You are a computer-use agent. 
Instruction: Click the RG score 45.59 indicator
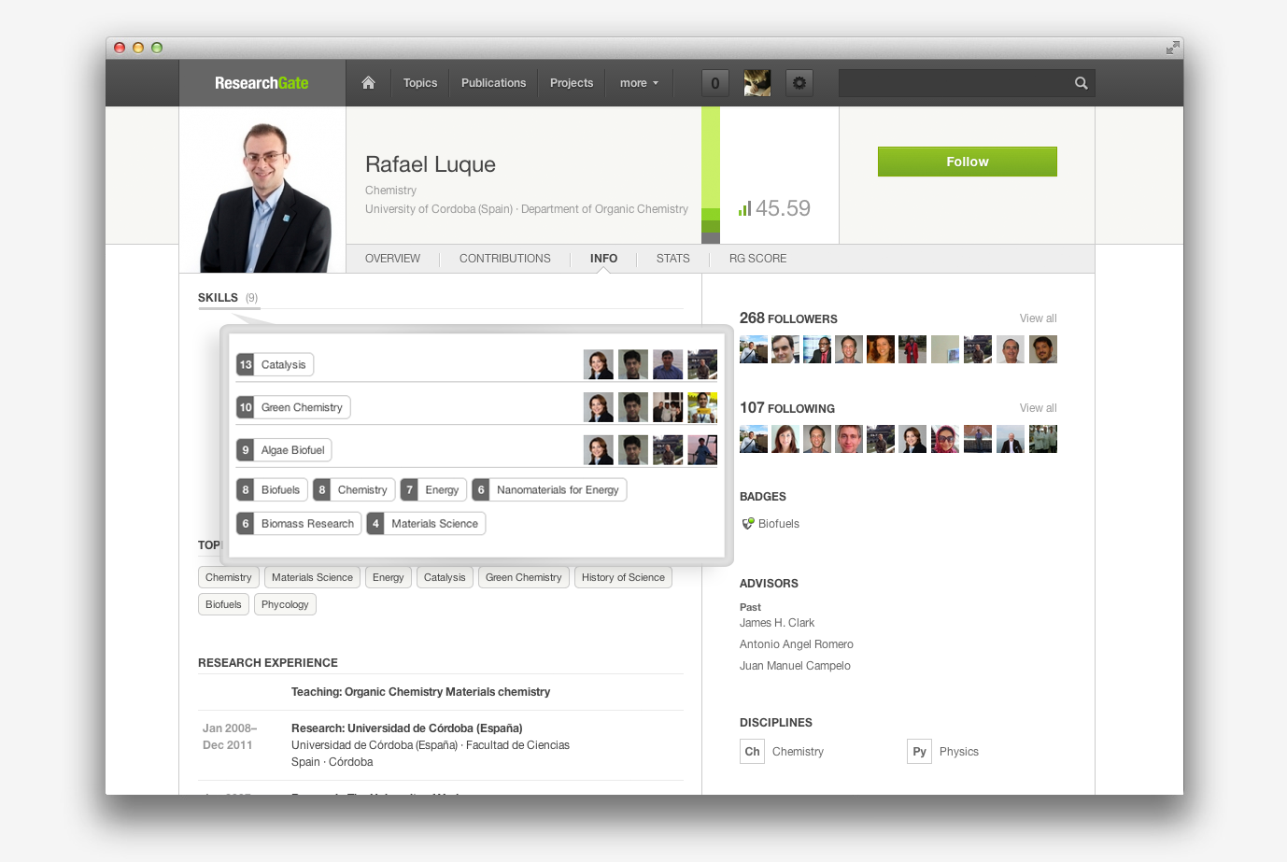tap(775, 208)
